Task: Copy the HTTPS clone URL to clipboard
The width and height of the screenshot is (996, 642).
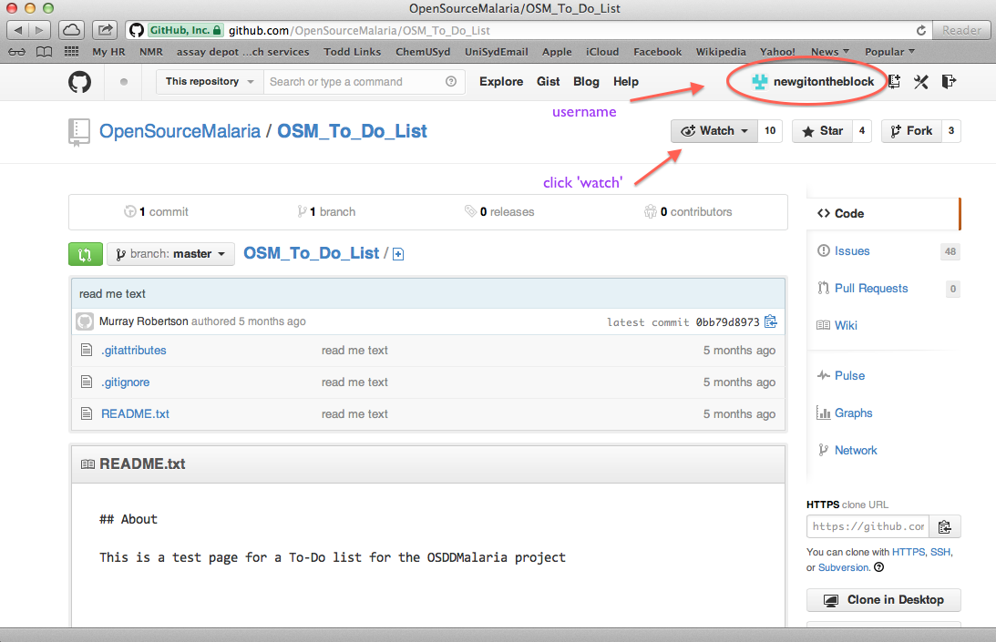Action: coord(945,526)
